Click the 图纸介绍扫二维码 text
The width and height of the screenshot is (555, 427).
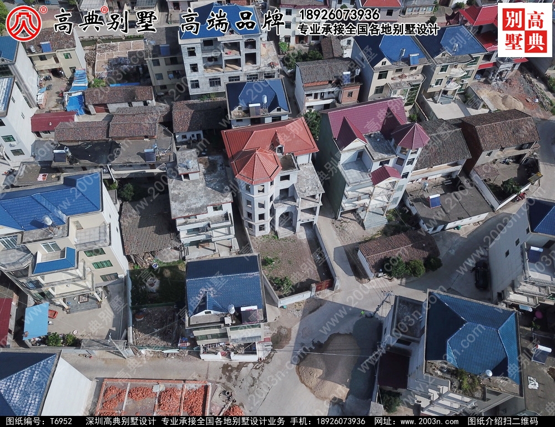click(x=503, y=421)
